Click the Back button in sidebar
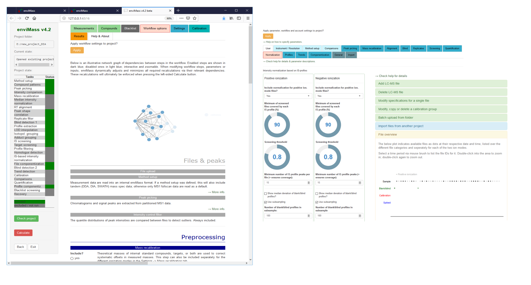Viewport: 531px width, 285px height. [x=20, y=247]
